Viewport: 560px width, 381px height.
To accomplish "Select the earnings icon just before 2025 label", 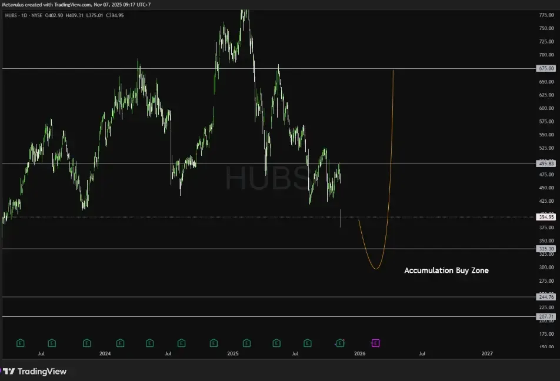I will point(213,343).
